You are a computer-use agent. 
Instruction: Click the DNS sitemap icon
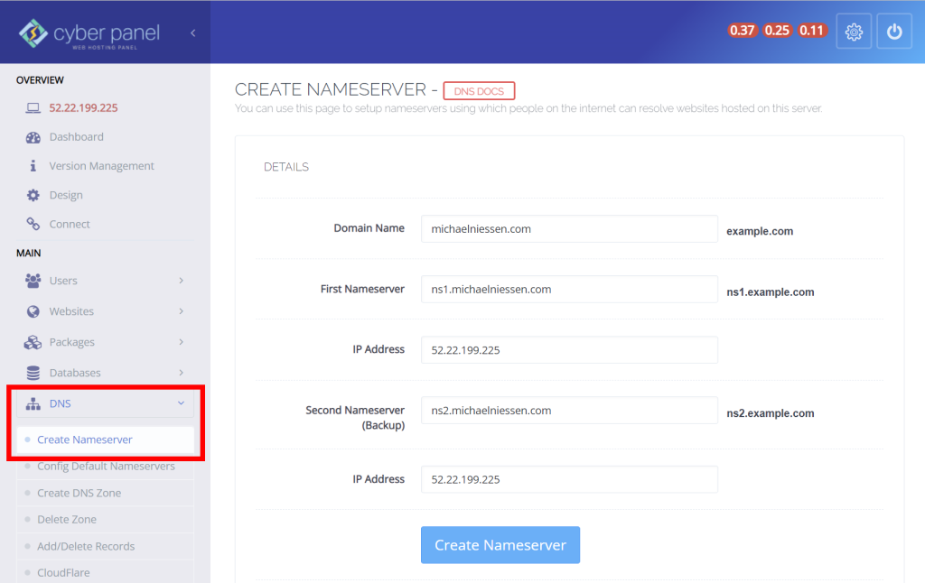click(x=33, y=403)
